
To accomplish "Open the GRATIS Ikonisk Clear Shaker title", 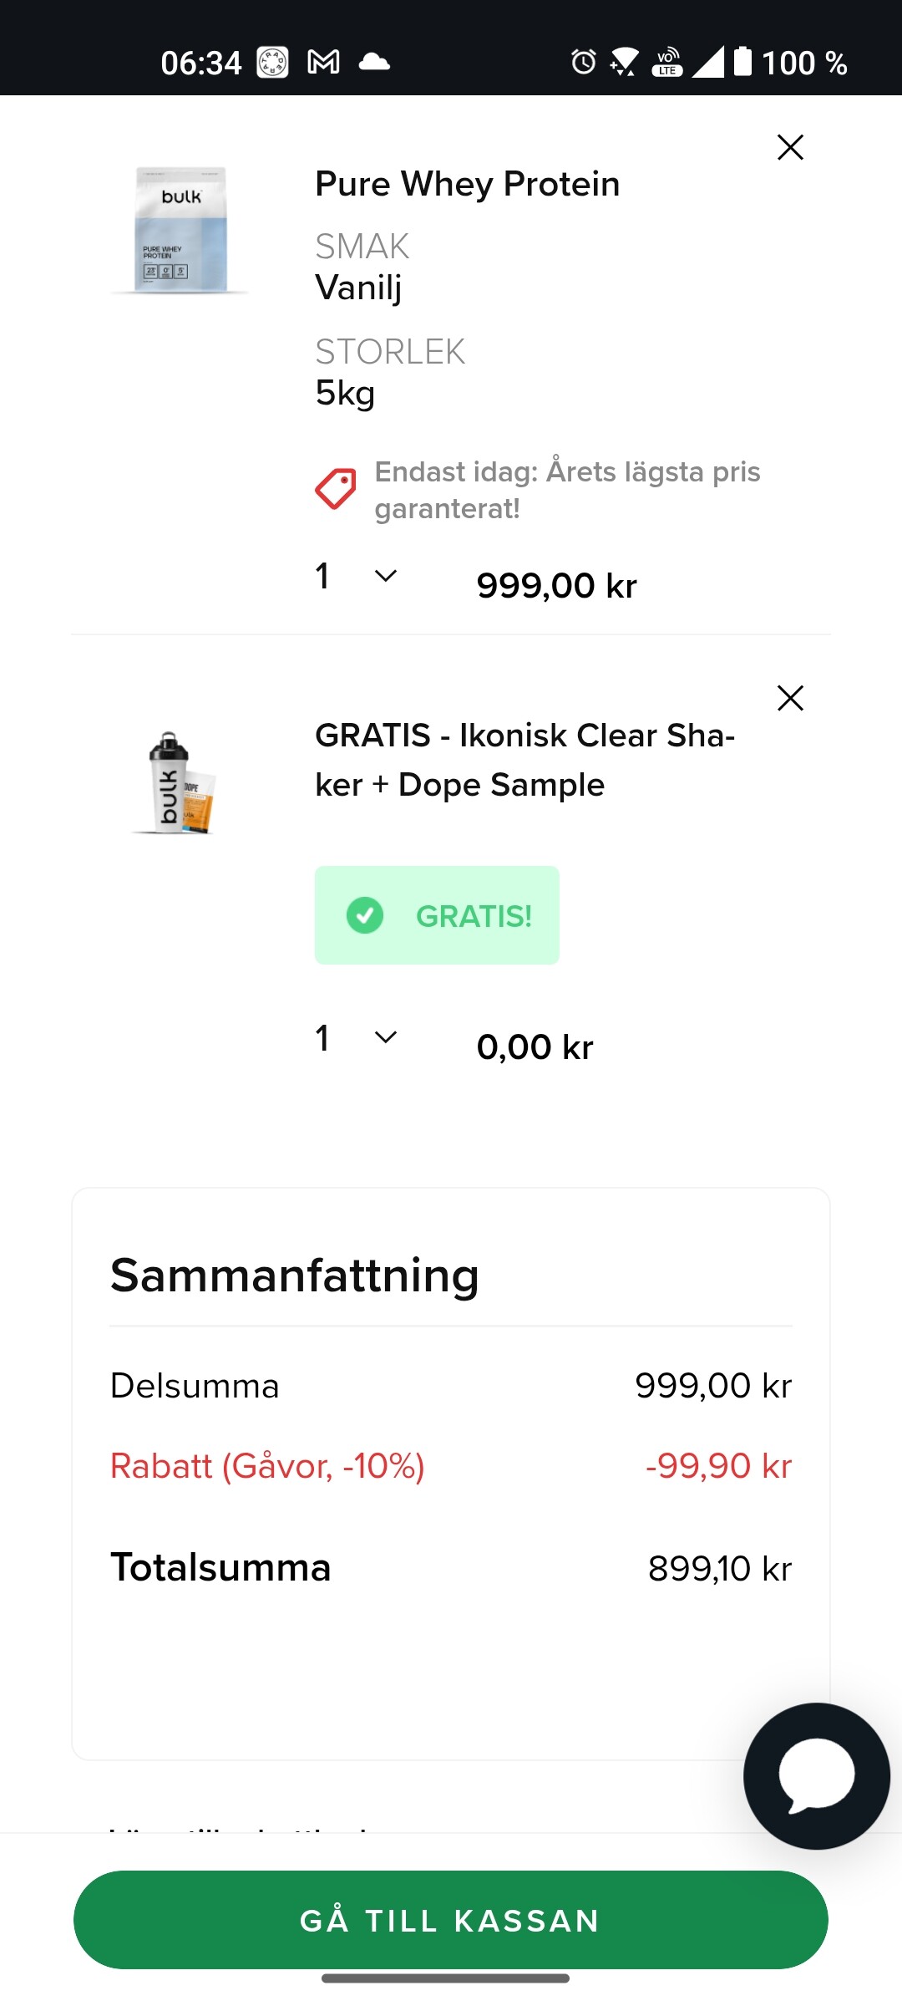I will click(x=524, y=760).
